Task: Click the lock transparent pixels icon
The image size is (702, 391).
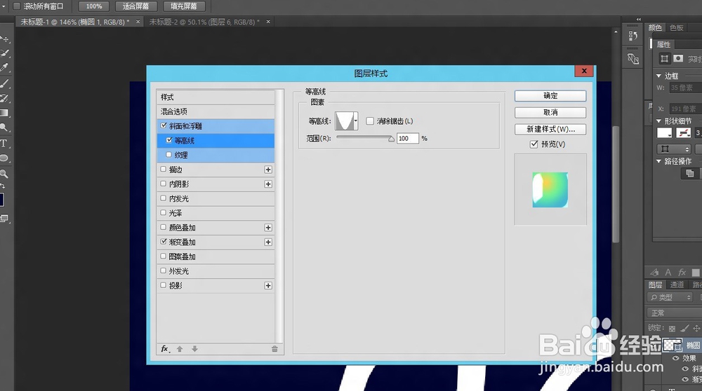Action: coord(672,329)
